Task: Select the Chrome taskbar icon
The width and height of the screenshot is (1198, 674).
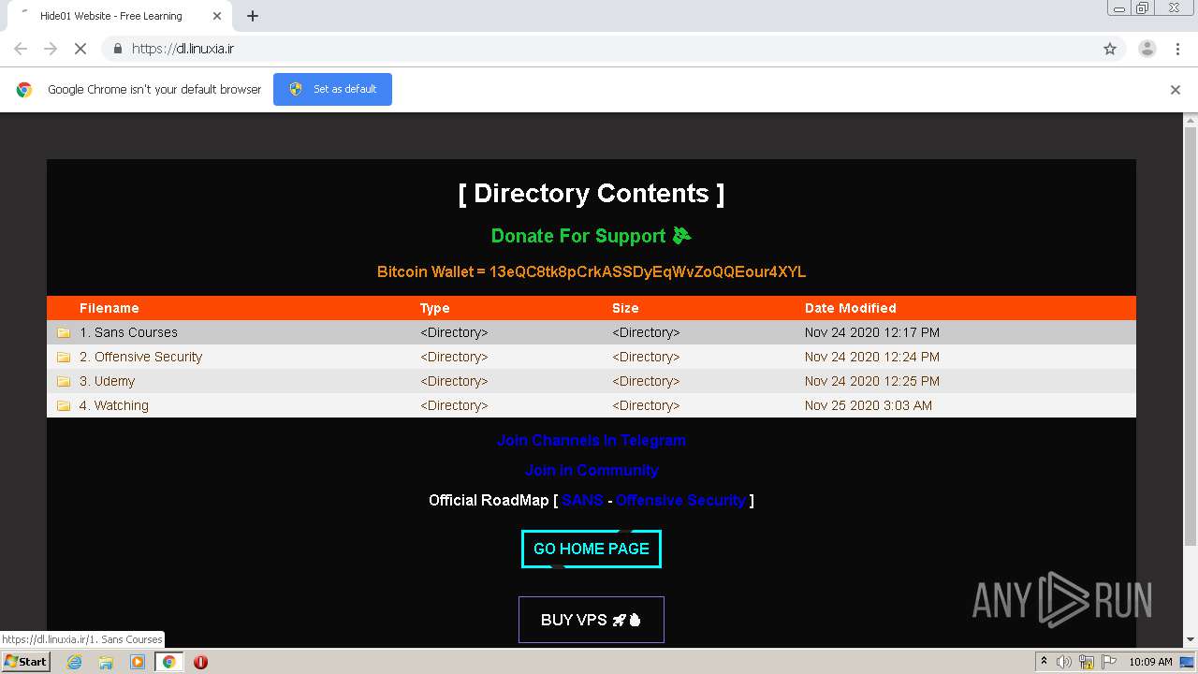Action: (x=168, y=662)
